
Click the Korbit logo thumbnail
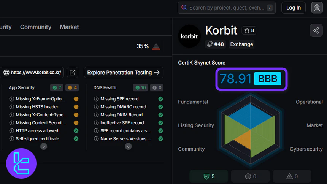coord(189,36)
